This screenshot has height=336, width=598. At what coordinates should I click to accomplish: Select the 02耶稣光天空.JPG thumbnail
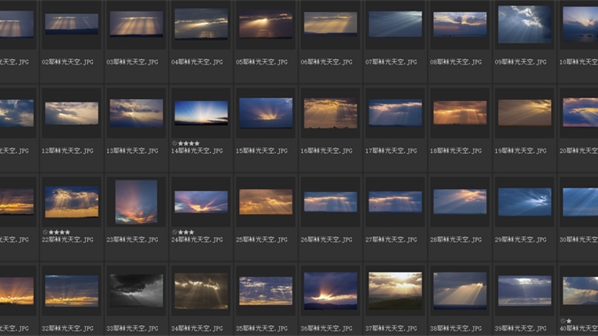tap(72, 24)
